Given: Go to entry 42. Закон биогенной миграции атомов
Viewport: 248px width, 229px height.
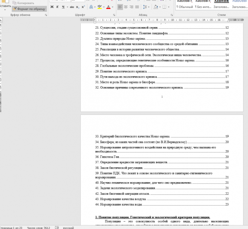Looking at the screenshot, I should click(x=162, y=193).
